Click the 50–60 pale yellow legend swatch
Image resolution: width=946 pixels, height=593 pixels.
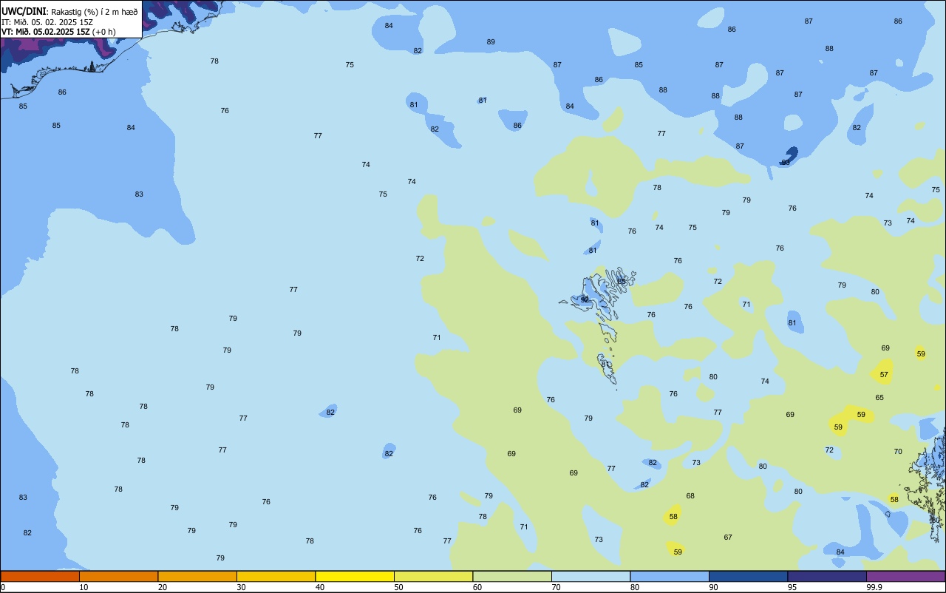(433, 576)
